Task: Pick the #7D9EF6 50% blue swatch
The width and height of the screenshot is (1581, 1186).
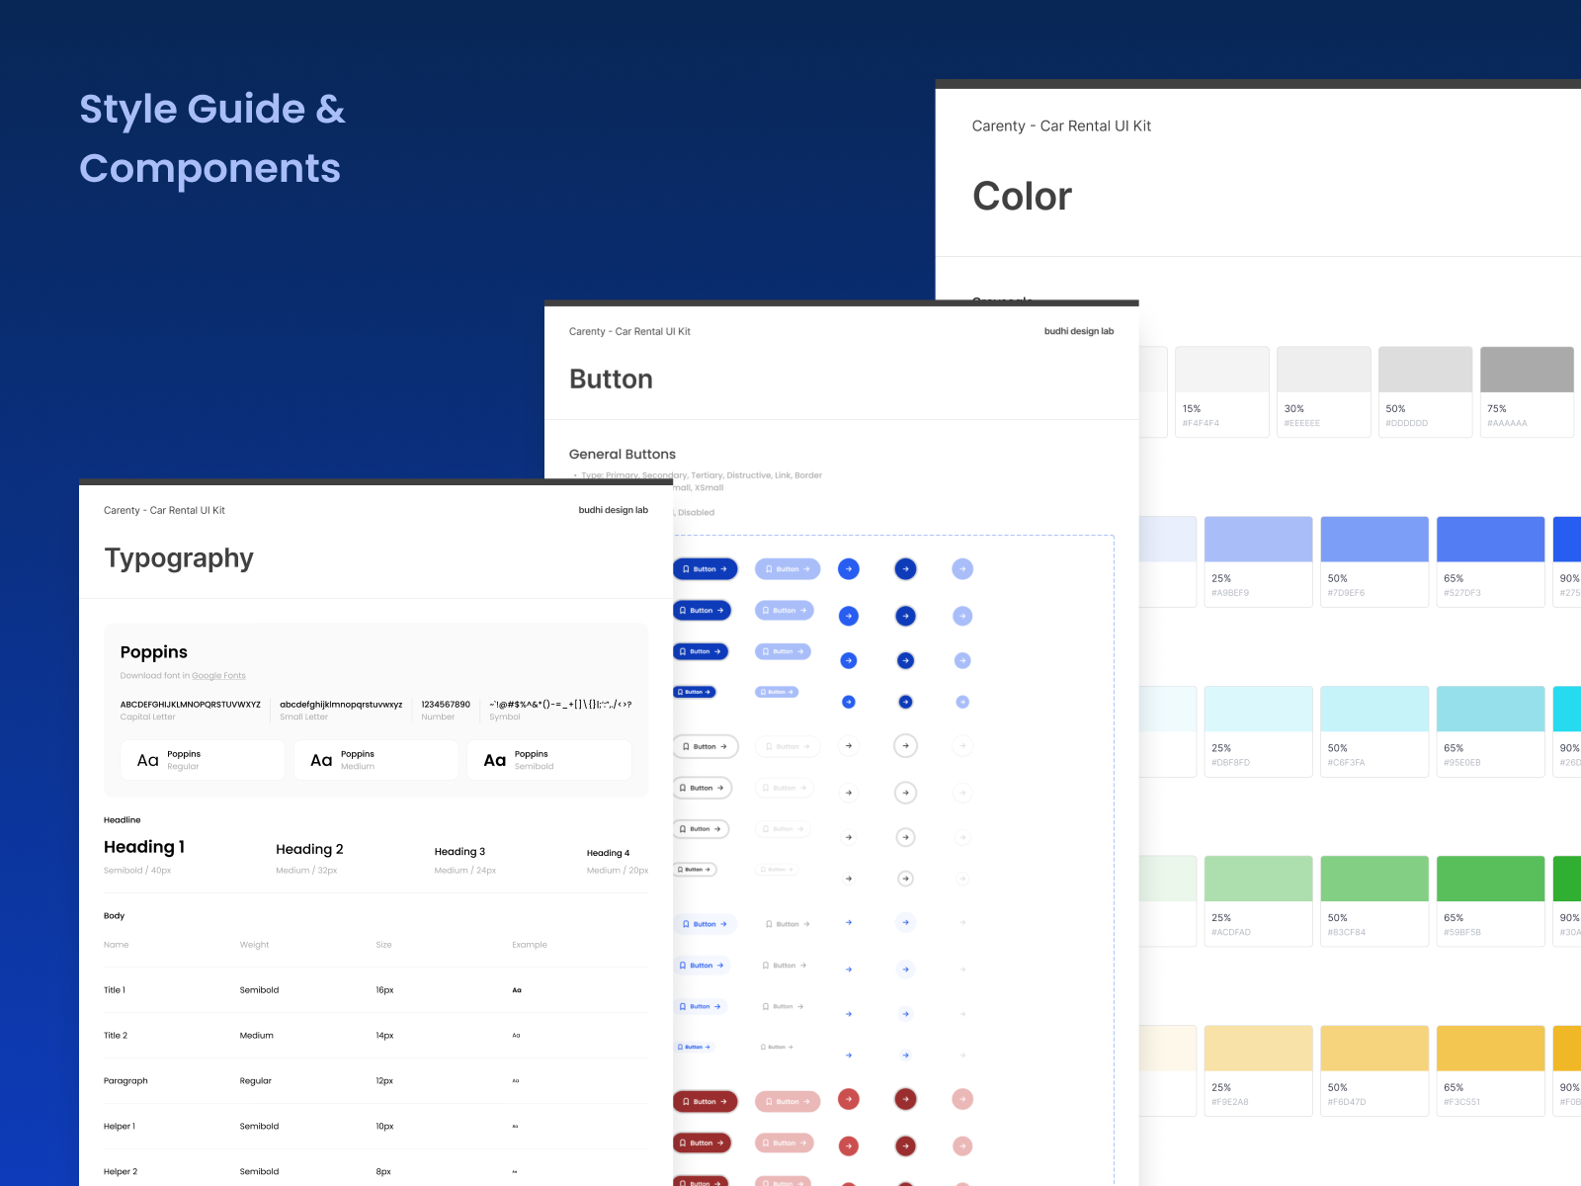Action: coord(1374,561)
